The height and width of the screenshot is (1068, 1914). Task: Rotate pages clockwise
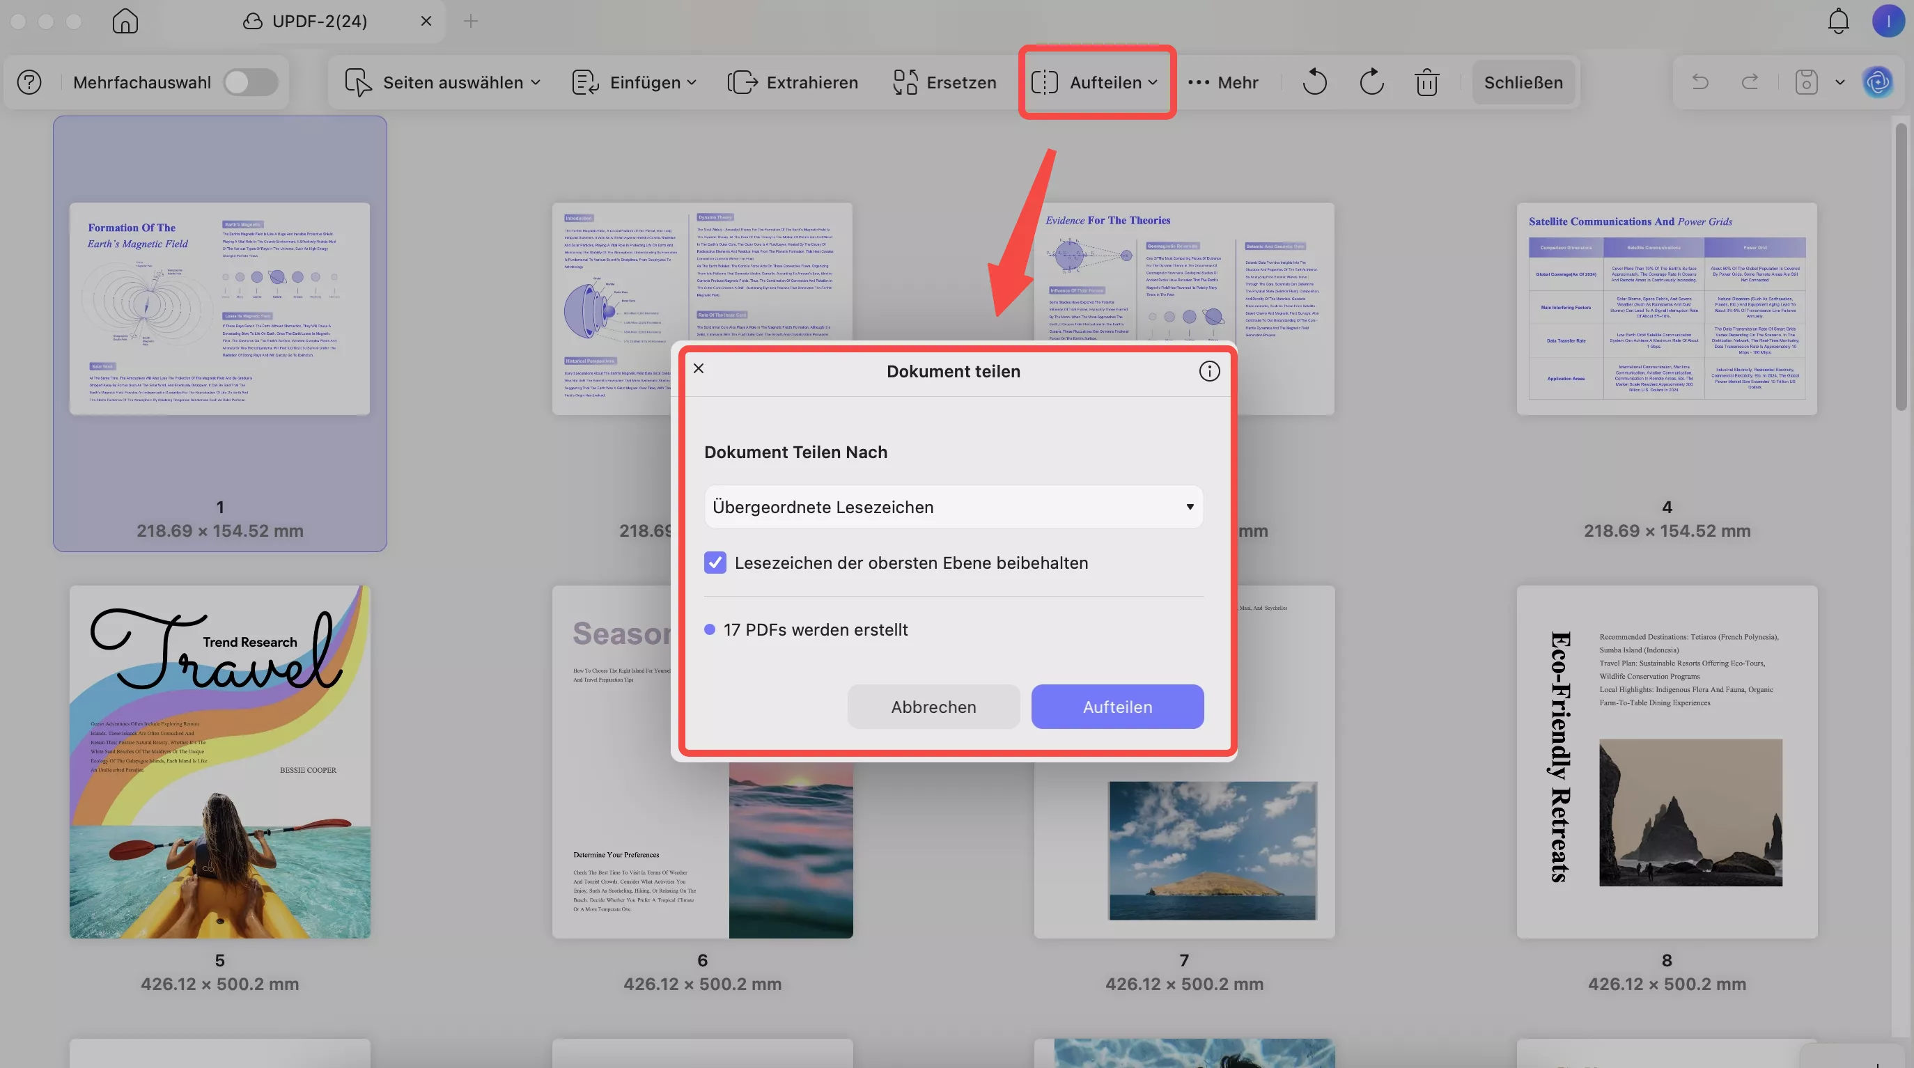coord(1371,82)
